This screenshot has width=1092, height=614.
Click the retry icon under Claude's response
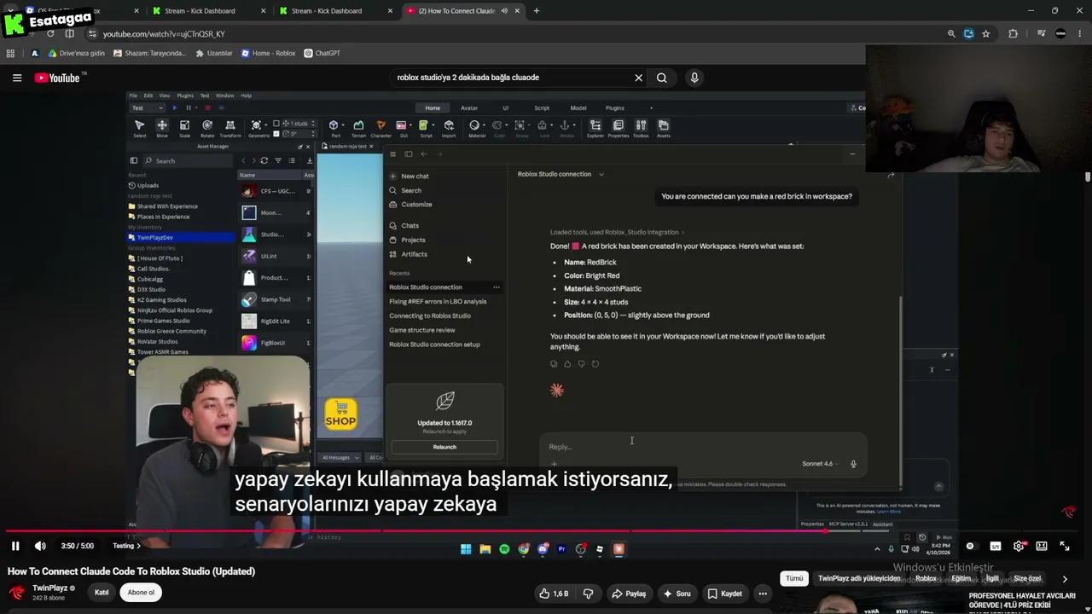click(595, 364)
